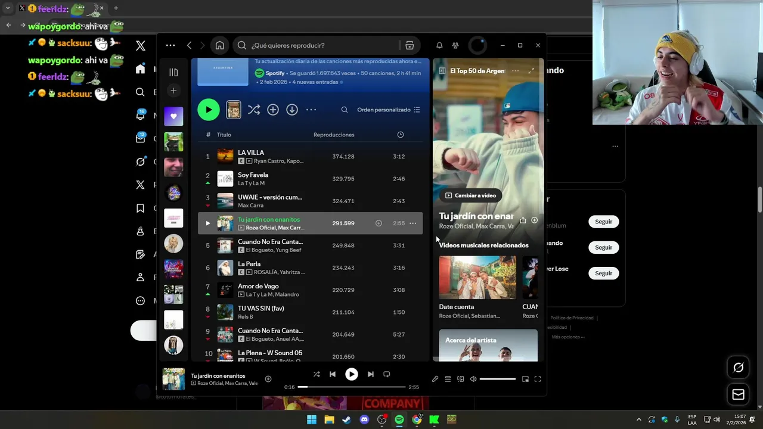Toggle shuffle in the bottom player
The width and height of the screenshot is (763, 429).
317,374
